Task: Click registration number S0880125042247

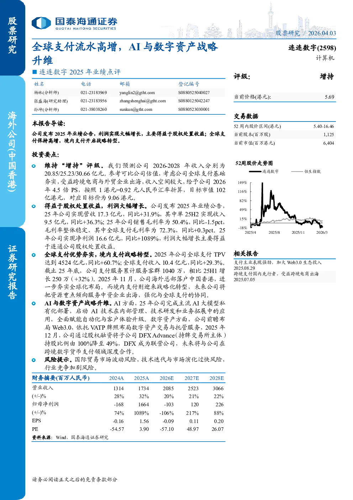Action: (194, 101)
